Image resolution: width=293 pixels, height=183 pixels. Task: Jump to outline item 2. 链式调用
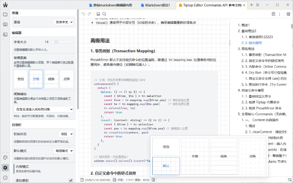point(252,43)
